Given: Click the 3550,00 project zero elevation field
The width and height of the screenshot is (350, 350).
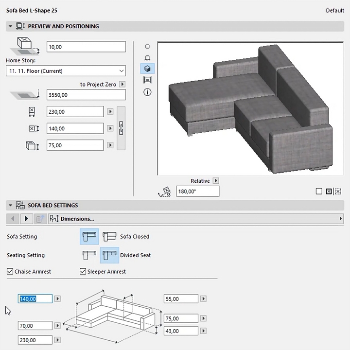Looking at the screenshot, I should [86, 95].
